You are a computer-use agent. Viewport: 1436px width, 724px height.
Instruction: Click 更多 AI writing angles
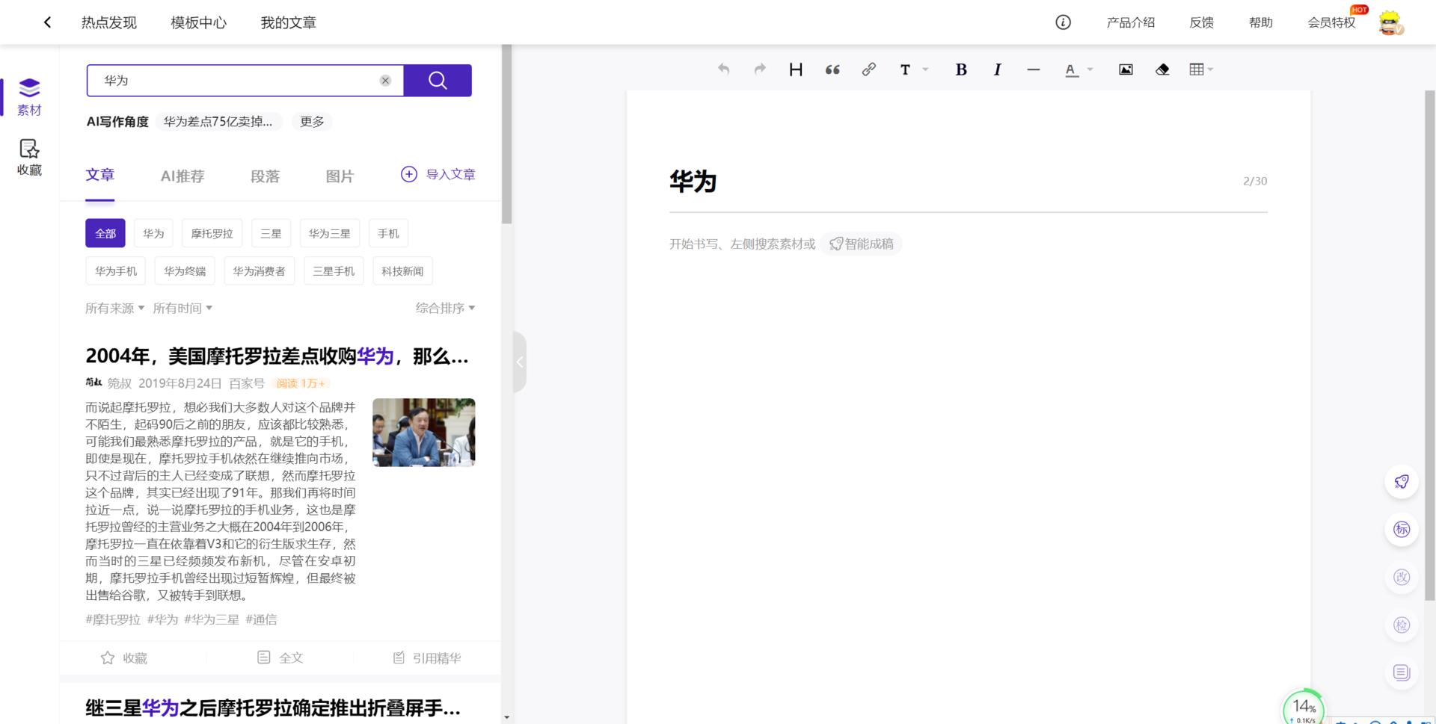click(312, 122)
